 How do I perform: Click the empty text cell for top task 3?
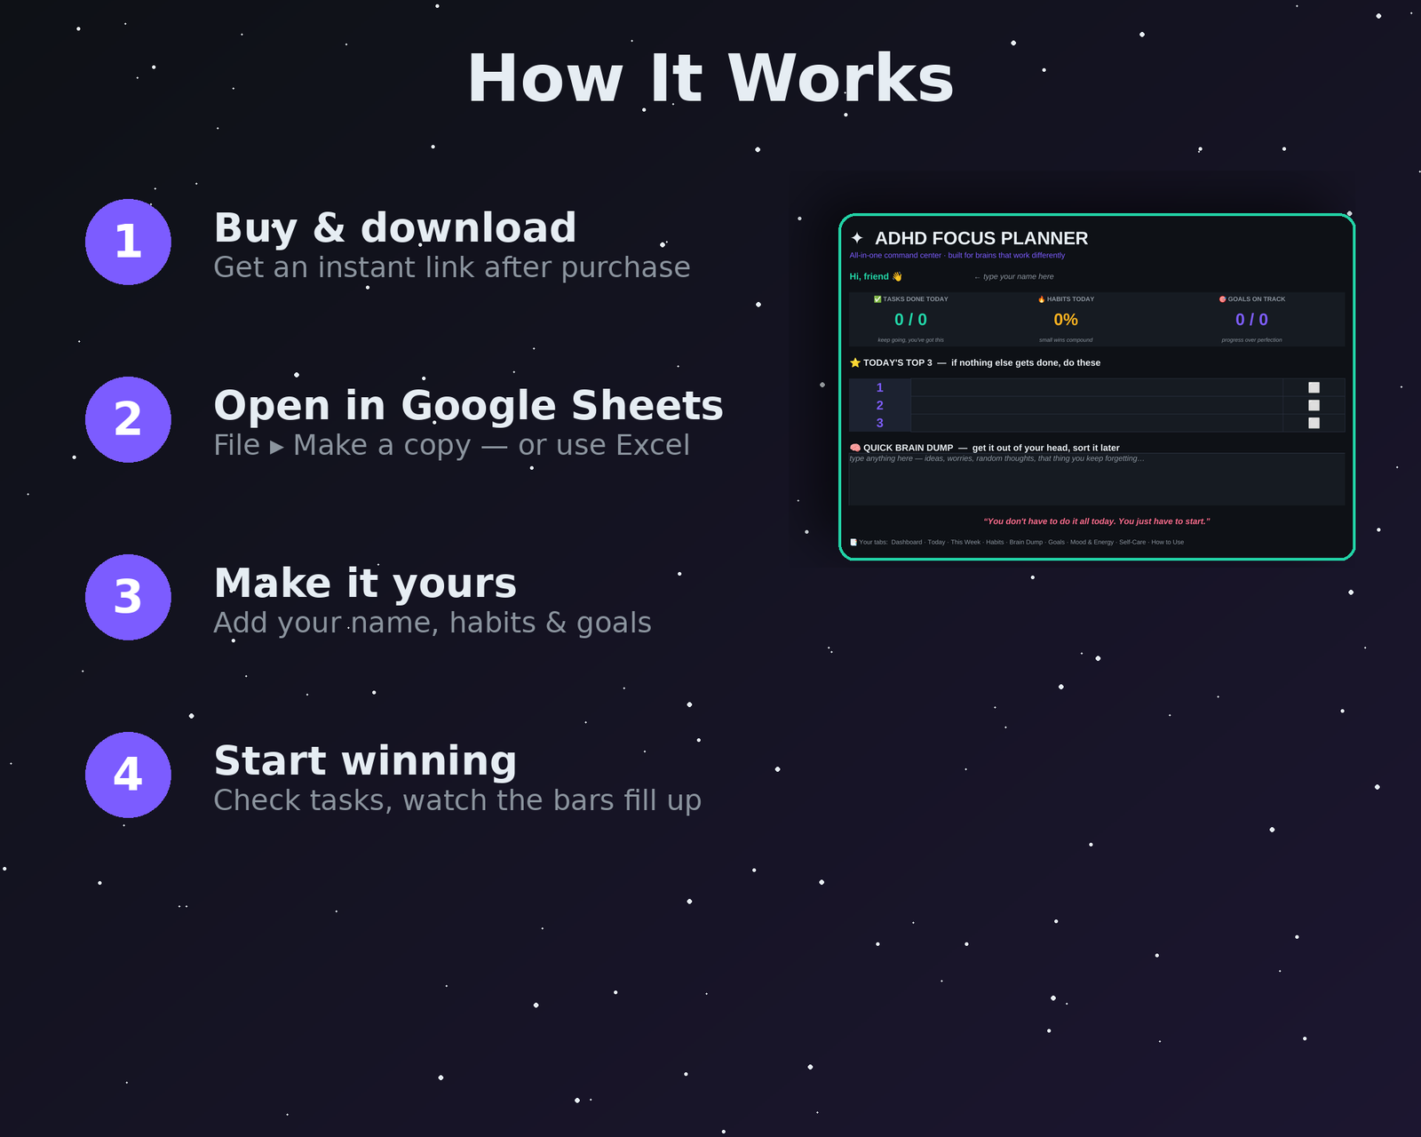point(1097,423)
